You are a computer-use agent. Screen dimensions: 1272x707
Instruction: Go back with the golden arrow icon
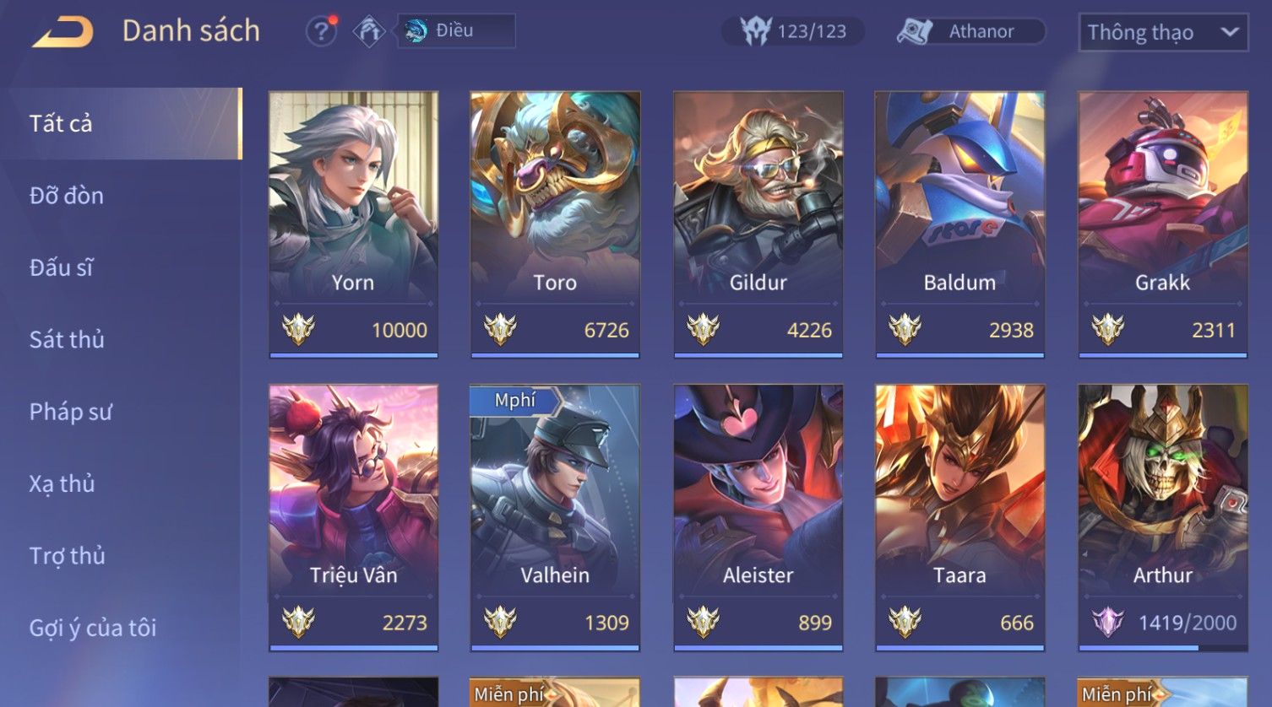point(63,32)
